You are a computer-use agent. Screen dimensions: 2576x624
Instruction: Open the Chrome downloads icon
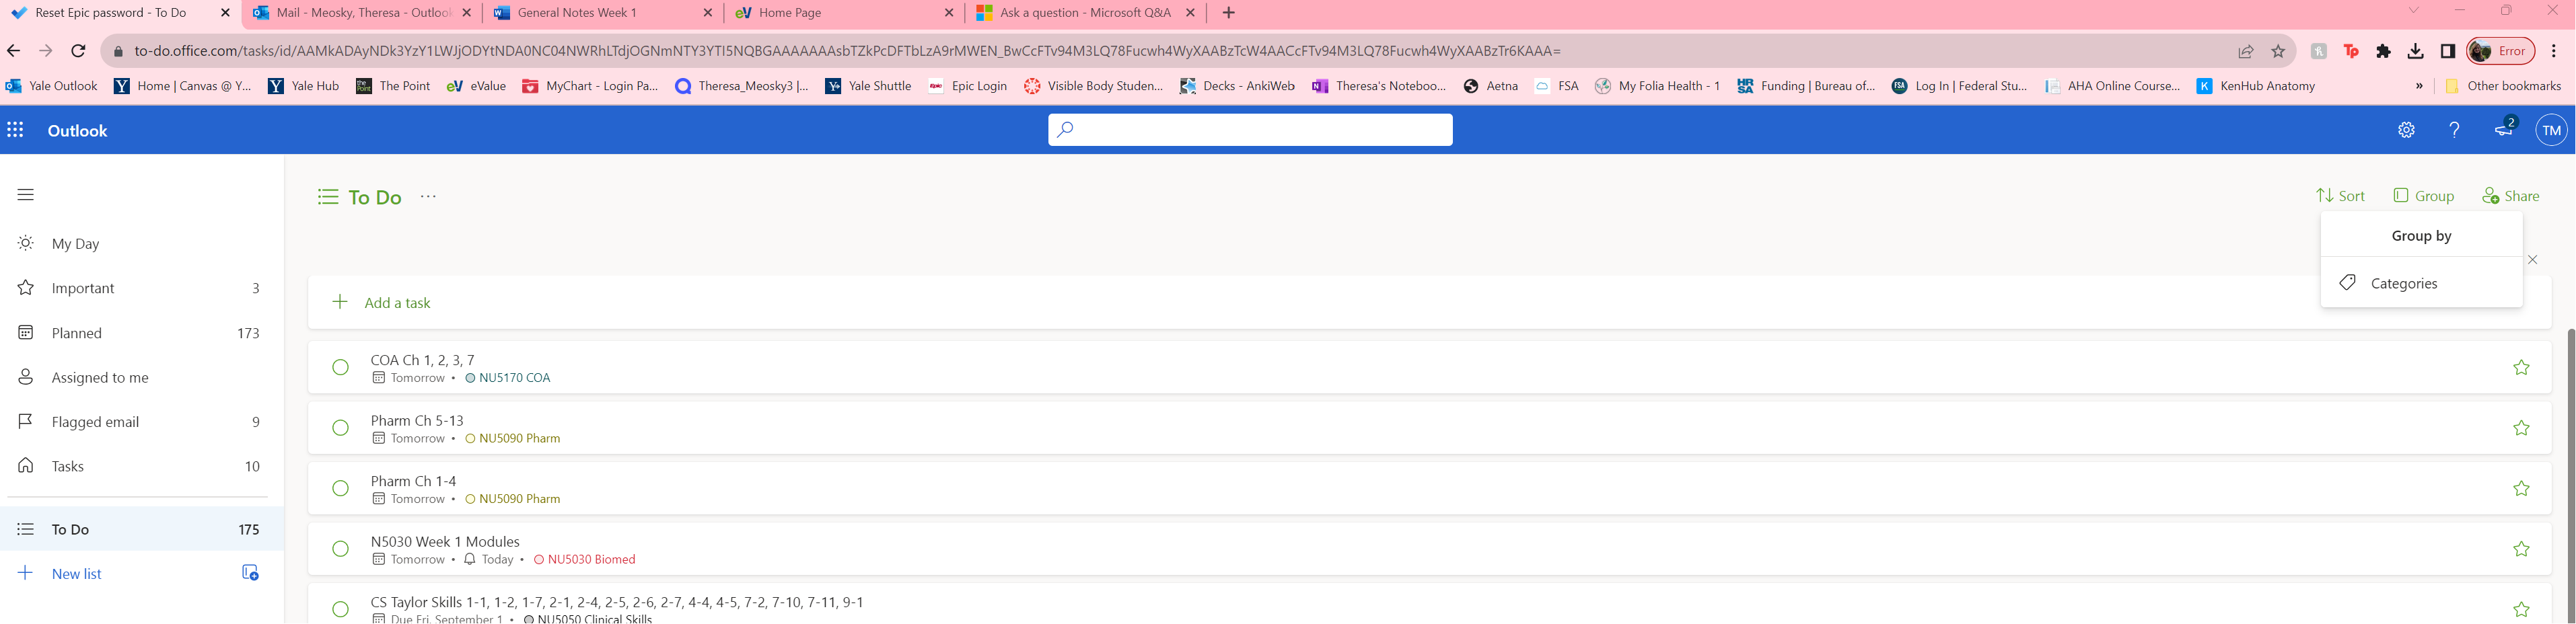point(2416,52)
